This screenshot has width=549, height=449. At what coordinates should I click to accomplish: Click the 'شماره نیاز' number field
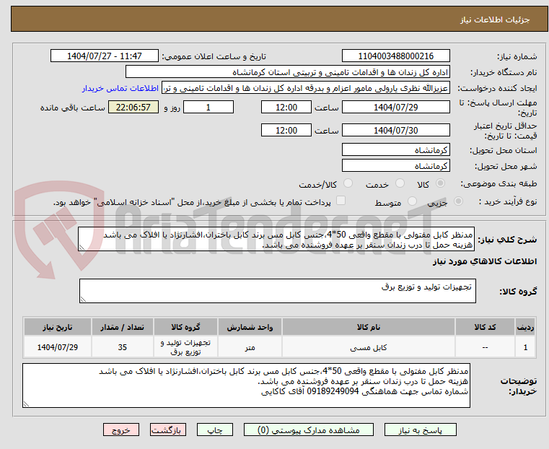[395, 56]
